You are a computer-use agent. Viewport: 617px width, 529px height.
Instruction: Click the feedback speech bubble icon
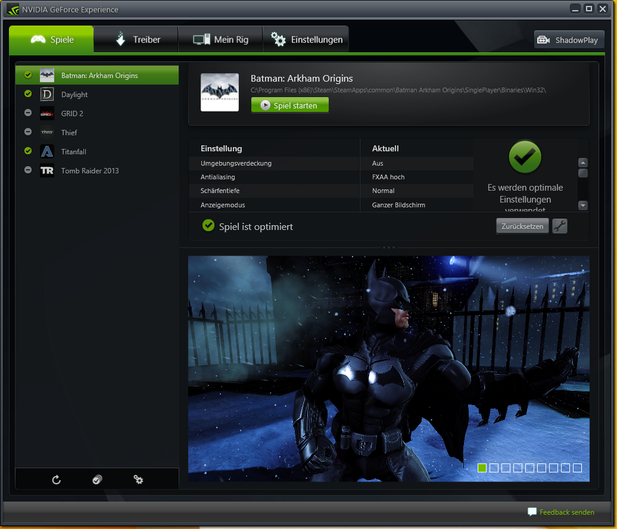click(532, 512)
